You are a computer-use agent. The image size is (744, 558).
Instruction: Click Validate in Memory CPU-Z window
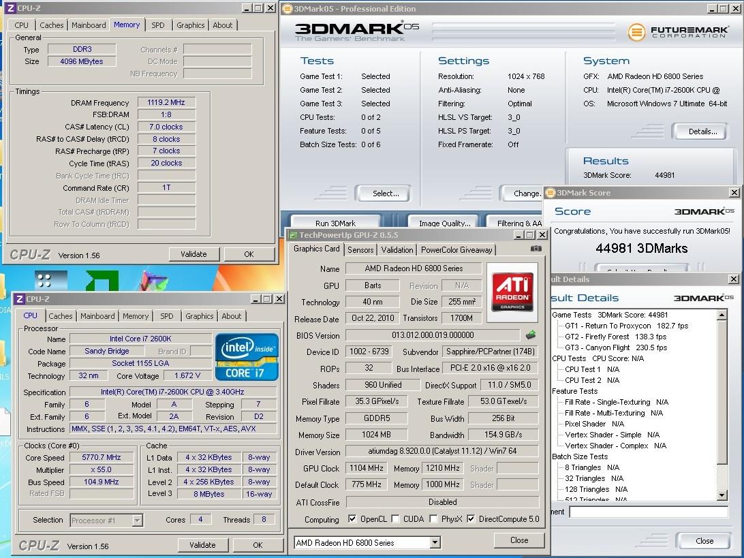click(193, 254)
